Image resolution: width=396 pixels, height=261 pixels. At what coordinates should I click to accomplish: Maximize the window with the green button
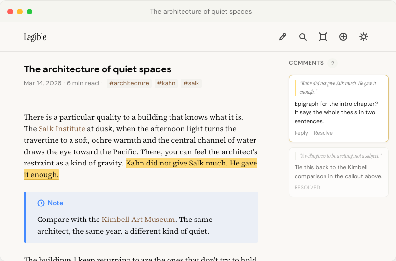(29, 12)
